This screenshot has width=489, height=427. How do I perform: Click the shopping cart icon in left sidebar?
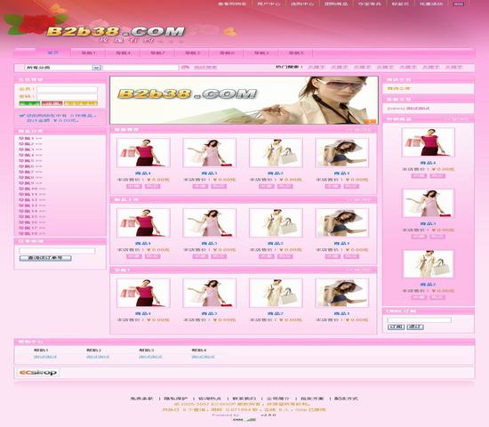21,116
